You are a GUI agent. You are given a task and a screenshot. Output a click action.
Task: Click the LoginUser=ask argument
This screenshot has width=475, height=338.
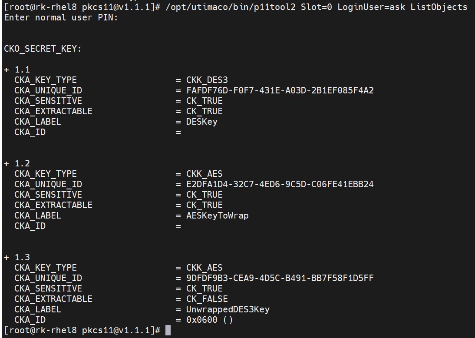point(371,7)
